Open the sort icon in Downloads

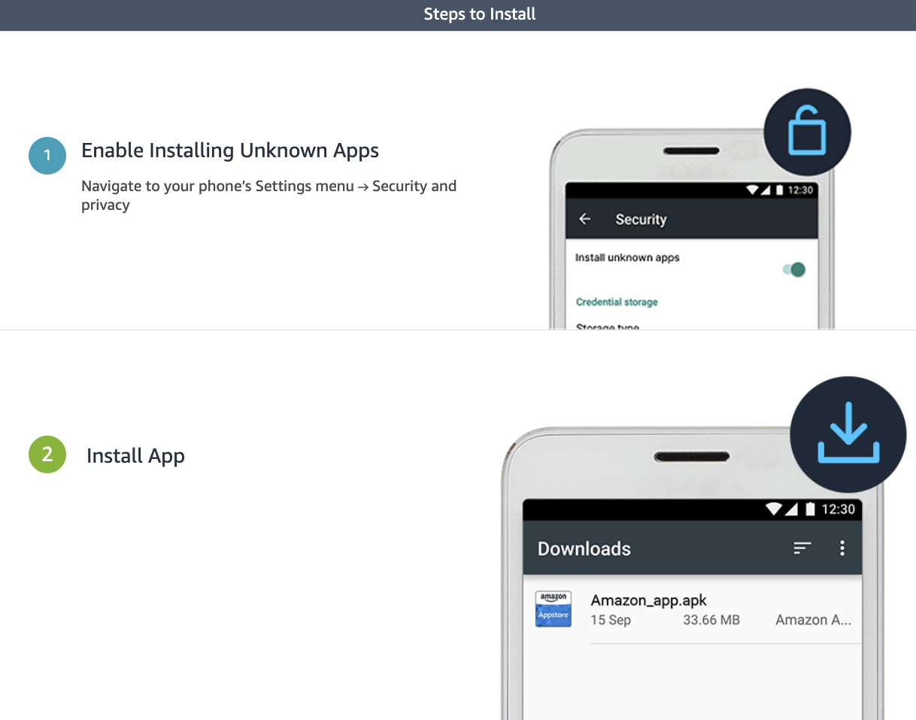[x=802, y=548]
